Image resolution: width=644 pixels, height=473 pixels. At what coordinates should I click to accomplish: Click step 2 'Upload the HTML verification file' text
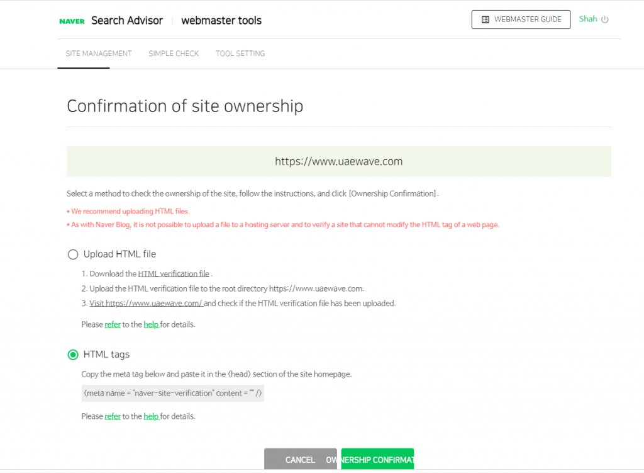click(x=223, y=288)
